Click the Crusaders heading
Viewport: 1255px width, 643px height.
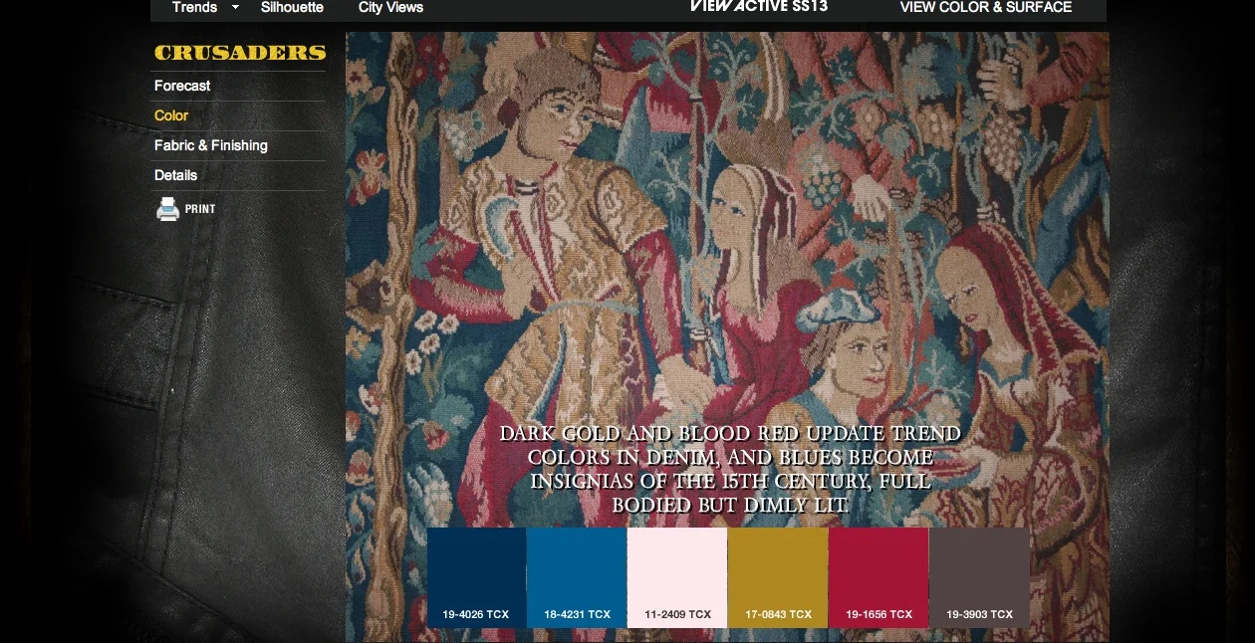(x=240, y=53)
